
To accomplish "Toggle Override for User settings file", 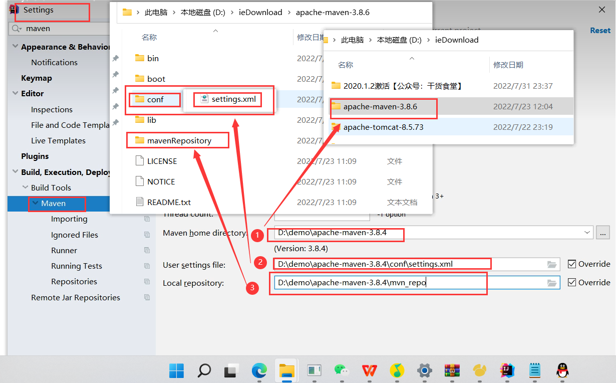I will (572, 264).
